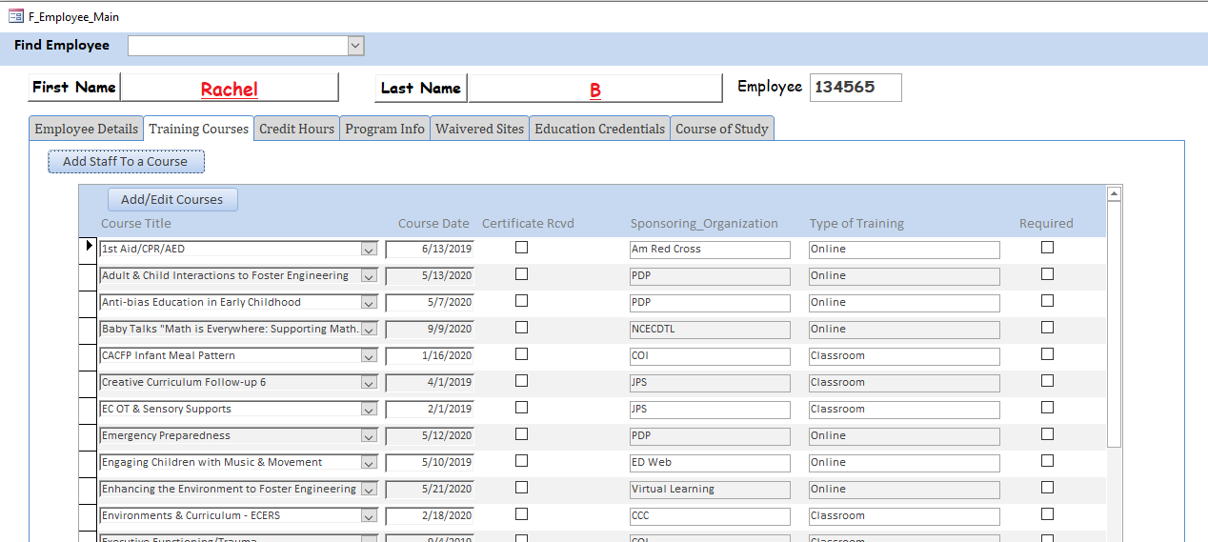
Task: Select the Training Courses tab
Action: coord(198,129)
